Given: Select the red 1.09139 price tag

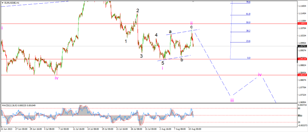Looking at the screenshot, I should pyautogui.click(x=302, y=59).
